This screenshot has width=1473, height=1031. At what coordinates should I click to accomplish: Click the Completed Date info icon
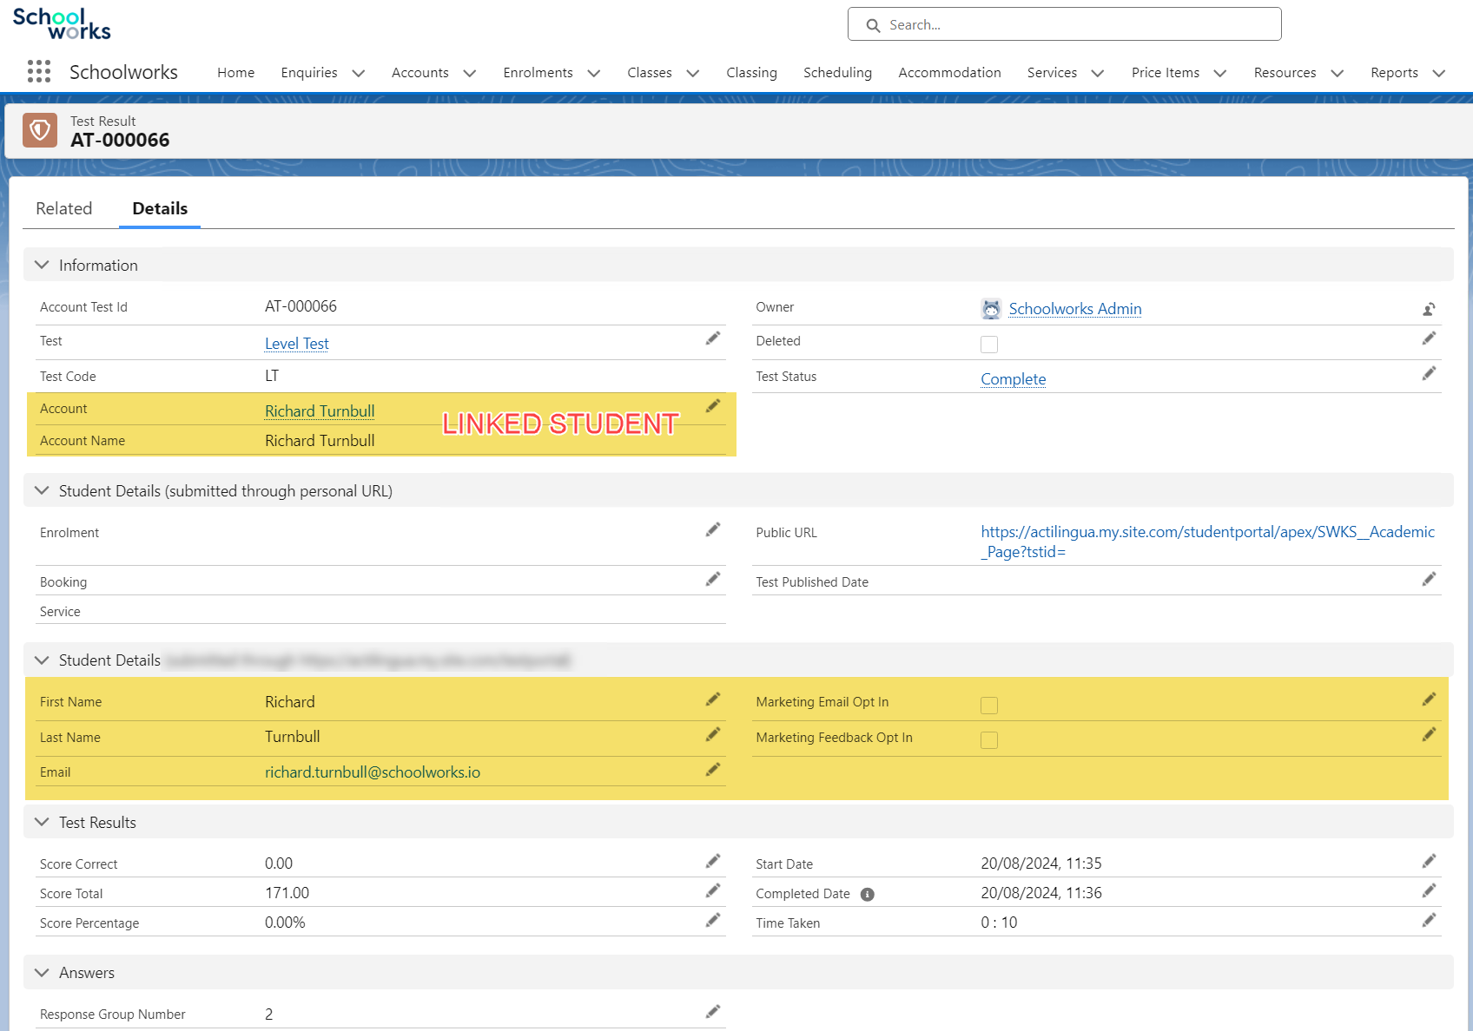(x=867, y=895)
